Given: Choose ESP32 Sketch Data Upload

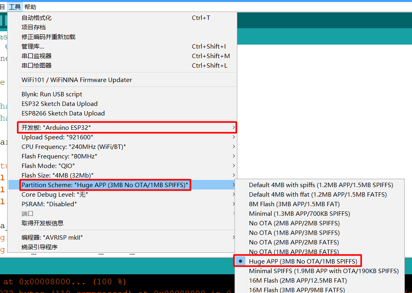Looking at the screenshot, I should pyautogui.click(x=122, y=104).
